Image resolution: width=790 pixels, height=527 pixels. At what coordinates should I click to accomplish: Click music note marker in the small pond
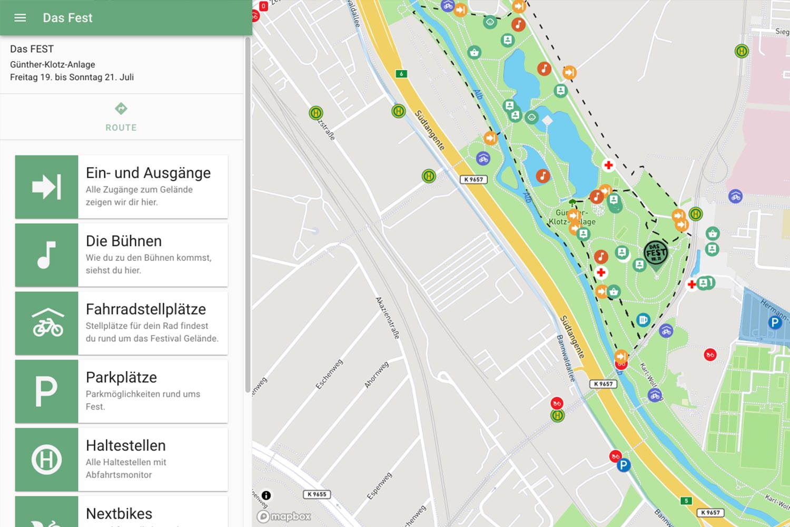click(x=543, y=176)
